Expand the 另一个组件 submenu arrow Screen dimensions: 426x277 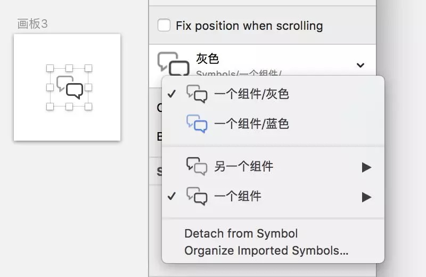[x=366, y=167]
